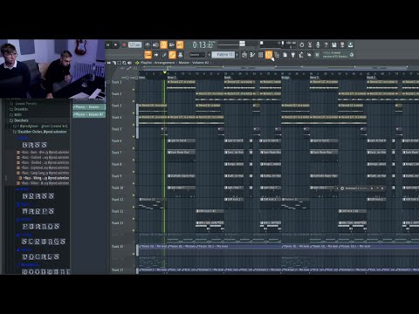This screenshot has height=314, width=419.
Task: Click the Master breadcrumb in playlist title
Action: (x=183, y=63)
